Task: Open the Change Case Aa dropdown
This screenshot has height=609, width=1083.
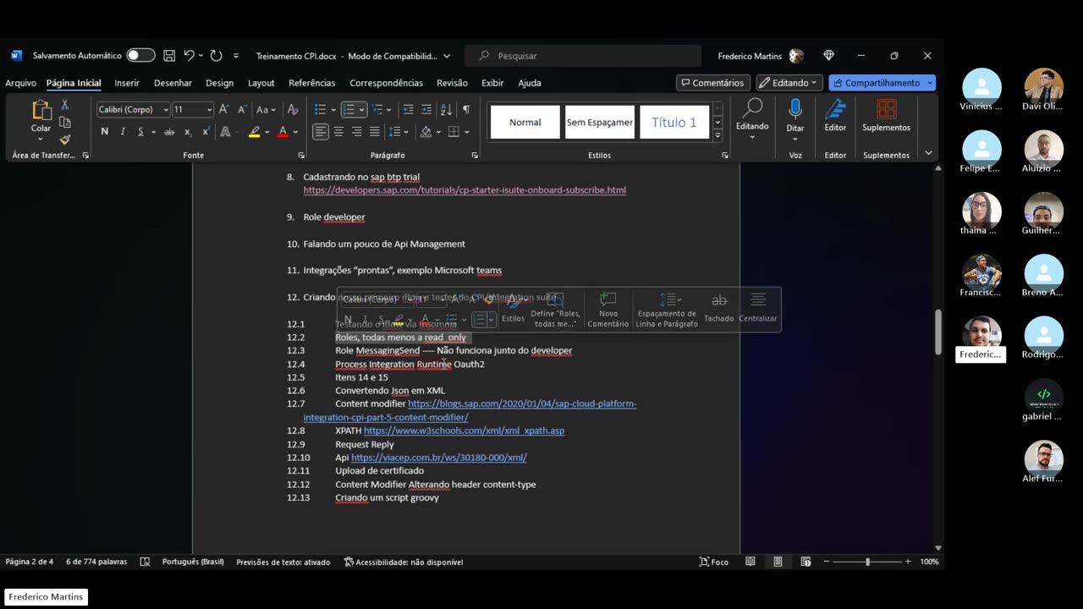Action: [x=266, y=109]
